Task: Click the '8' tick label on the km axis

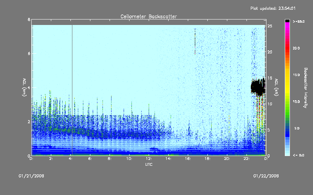Action: [x=29, y=19]
